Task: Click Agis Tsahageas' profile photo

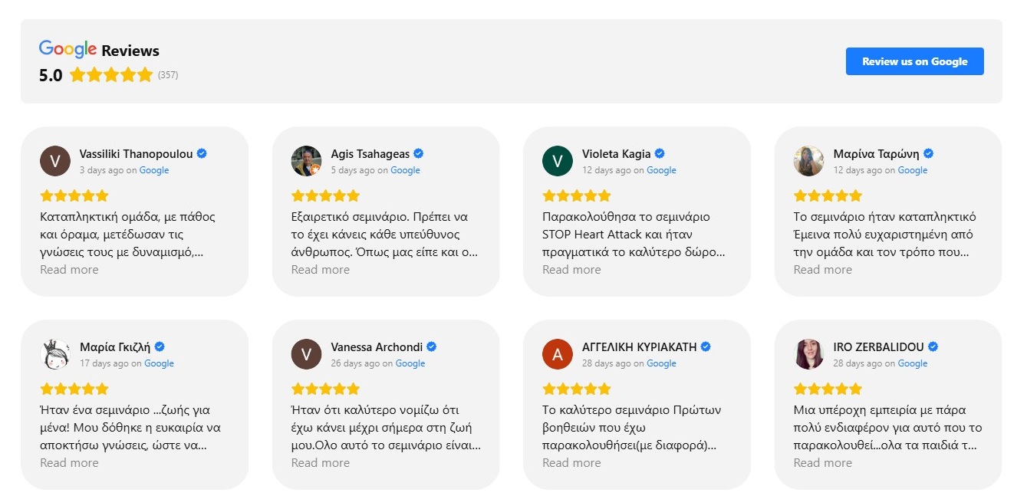Action: pos(306,161)
